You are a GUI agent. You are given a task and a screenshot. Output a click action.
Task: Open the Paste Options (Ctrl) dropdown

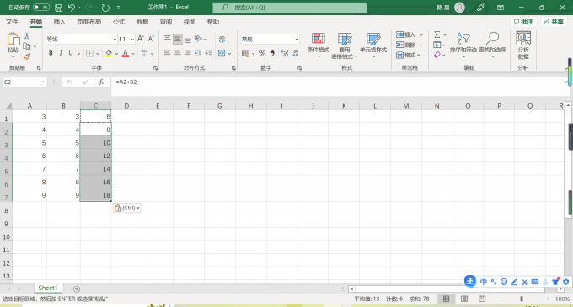[x=126, y=208]
